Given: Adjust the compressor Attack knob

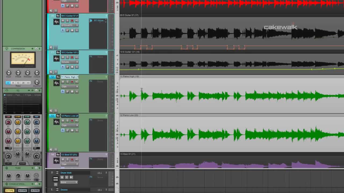Looking at the screenshot, I should 18,73.
